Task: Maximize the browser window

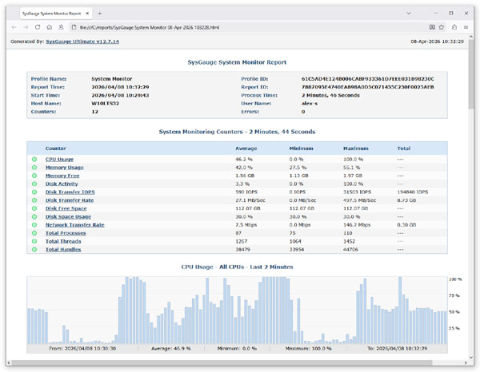Action: (451, 13)
